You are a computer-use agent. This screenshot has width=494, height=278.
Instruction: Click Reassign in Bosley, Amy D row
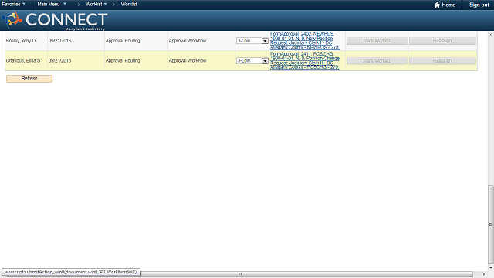(x=442, y=41)
